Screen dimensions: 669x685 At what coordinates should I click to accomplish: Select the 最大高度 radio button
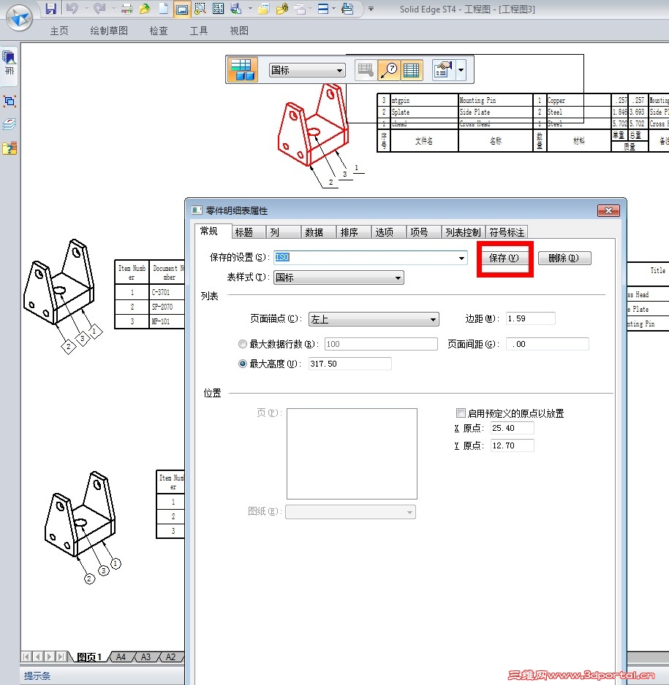[x=243, y=364]
